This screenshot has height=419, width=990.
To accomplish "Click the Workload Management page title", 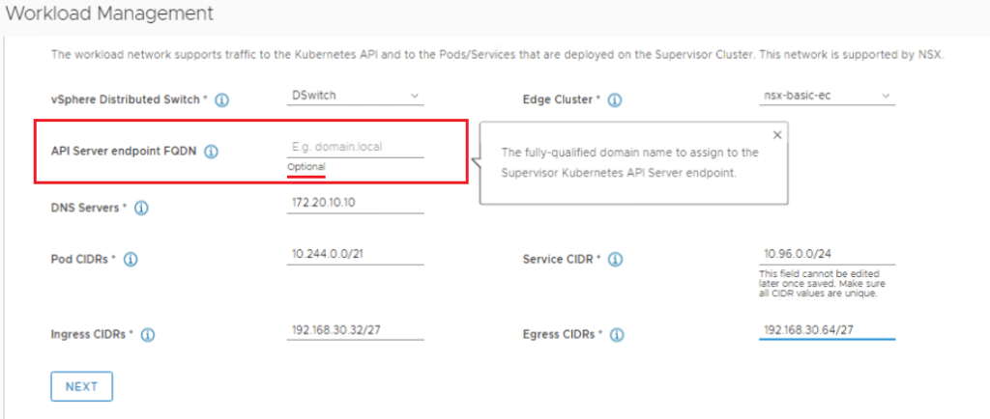I will 109,14.
